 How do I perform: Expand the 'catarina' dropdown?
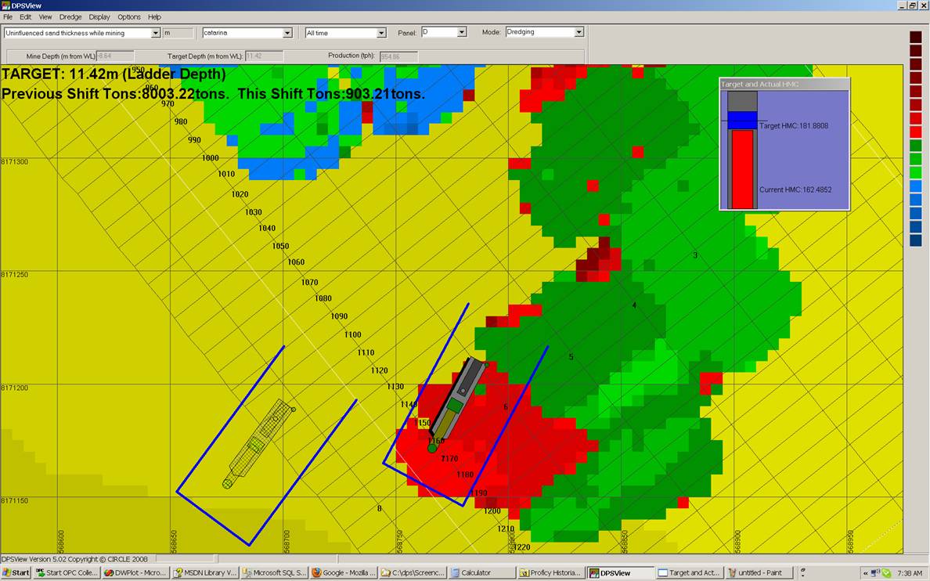[287, 33]
